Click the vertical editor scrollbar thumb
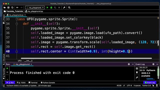The width and height of the screenshot is (160, 90). [158, 43]
